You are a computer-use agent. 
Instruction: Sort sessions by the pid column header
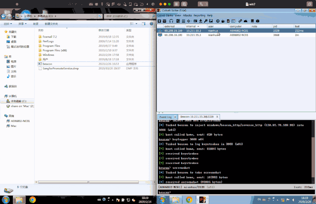coord(275,26)
